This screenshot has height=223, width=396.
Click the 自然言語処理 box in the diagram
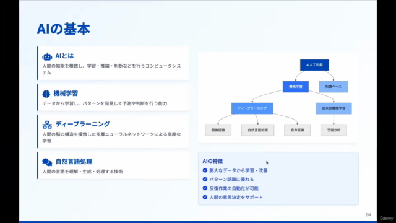coord(257,130)
